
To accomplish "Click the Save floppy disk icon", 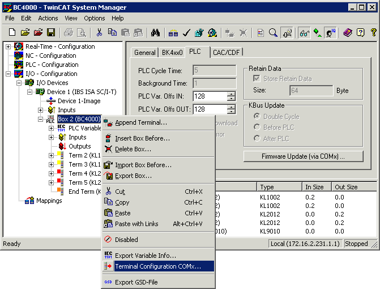I will click(x=51, y=32).
